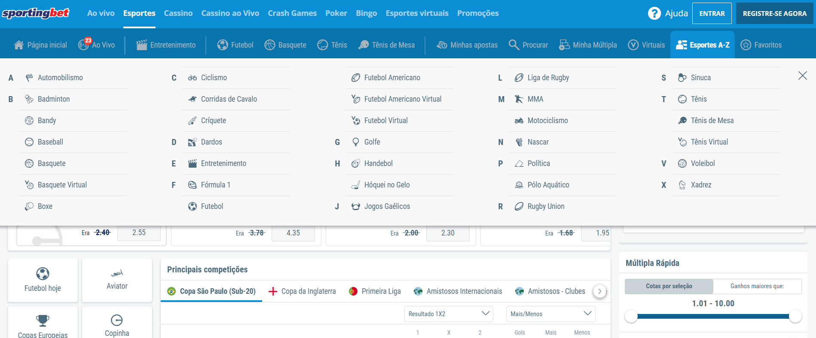Open the Poker top menu
Screen dimensions: 816x338
(x=336, y=13)
